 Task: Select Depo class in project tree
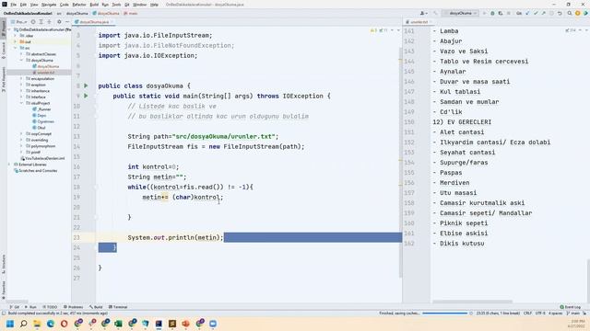click(41, 115)
